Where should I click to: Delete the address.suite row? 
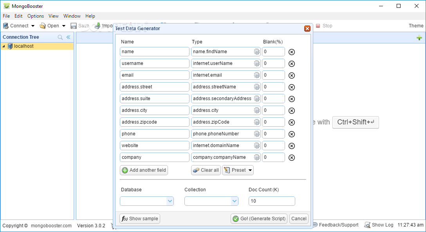click(292, 99)
